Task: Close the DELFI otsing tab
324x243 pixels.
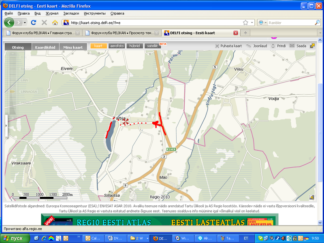Action: pos(236,33)
